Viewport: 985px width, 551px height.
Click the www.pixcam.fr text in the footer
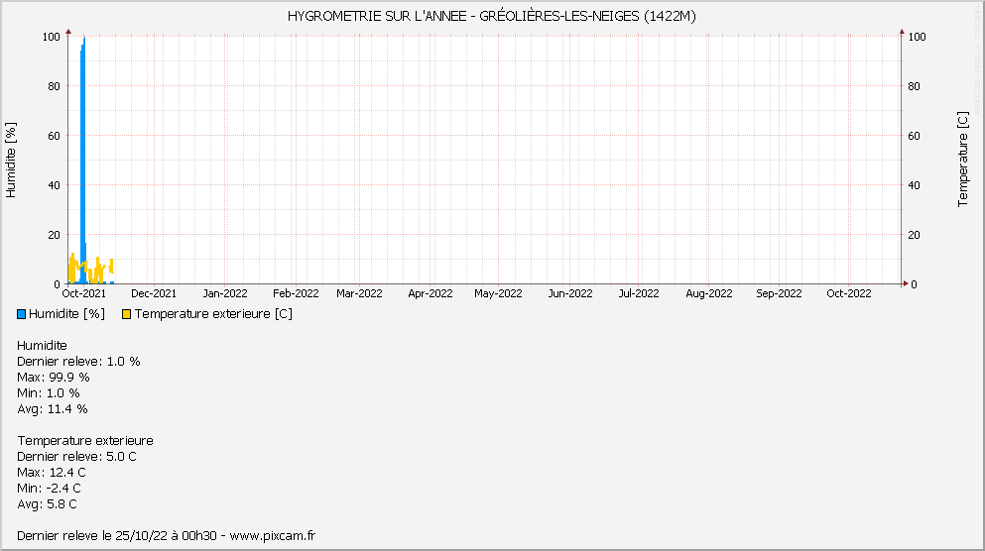point(273,535)
